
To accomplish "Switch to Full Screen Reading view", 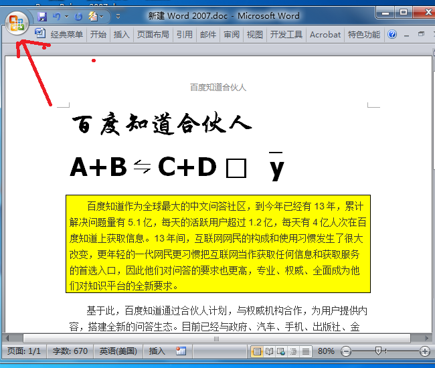I will coord(269,352).
